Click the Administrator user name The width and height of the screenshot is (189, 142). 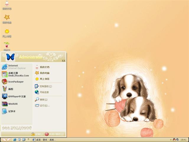point(31,57)
